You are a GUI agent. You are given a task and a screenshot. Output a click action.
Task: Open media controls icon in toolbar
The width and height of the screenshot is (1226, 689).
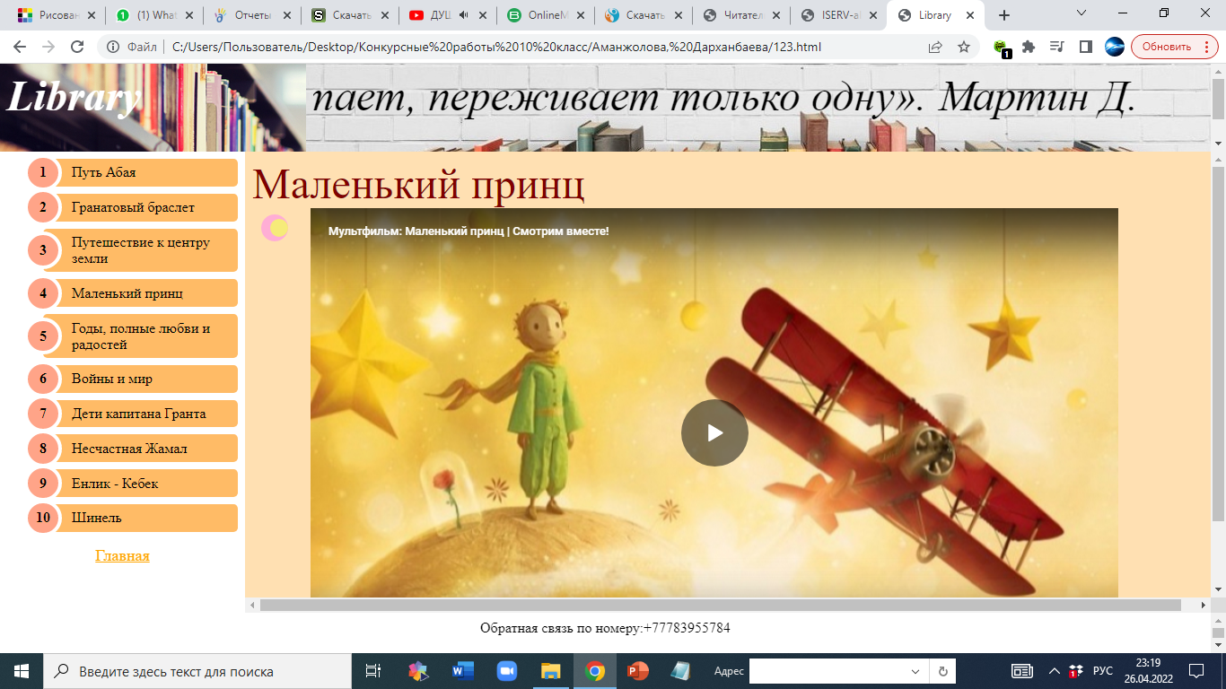click(x=1057, y=47)
